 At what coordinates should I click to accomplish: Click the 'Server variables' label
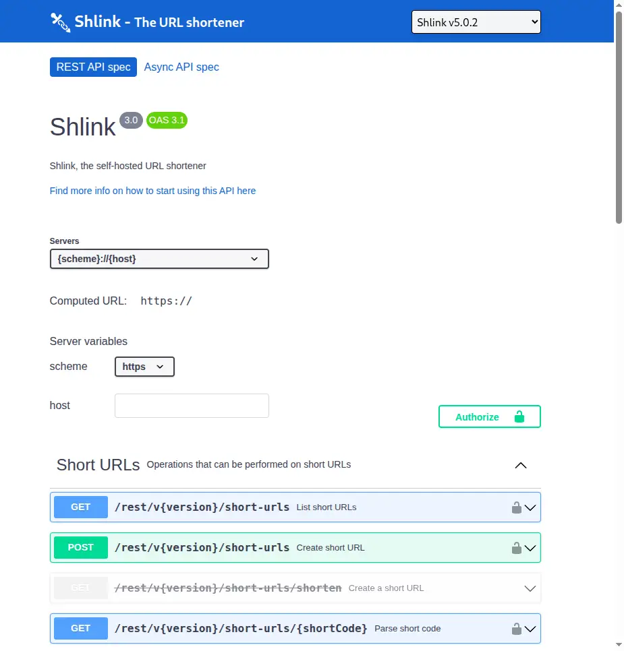(88, 341)
